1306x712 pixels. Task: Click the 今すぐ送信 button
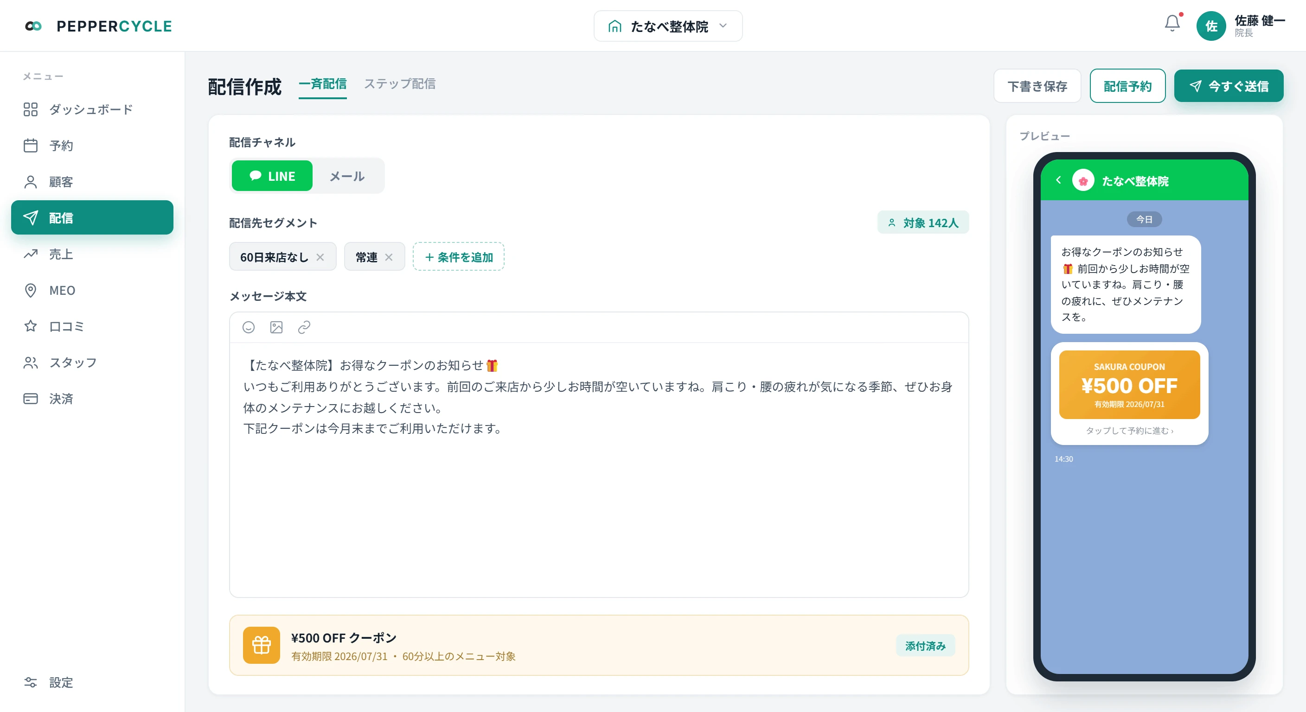click(x=1229, y=86)
